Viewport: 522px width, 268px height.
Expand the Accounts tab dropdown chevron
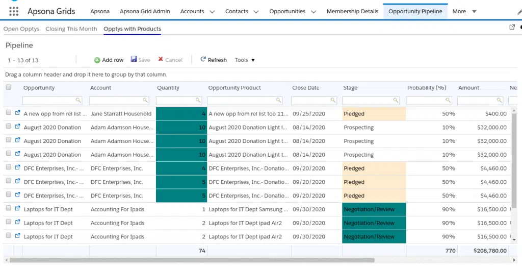[212, 12]
